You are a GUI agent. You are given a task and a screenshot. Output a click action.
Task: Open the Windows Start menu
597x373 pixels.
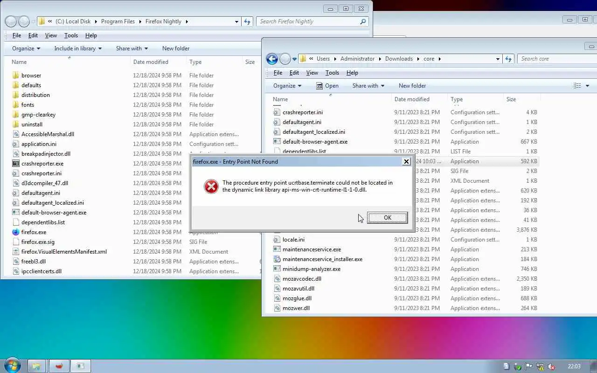point(12,366)
